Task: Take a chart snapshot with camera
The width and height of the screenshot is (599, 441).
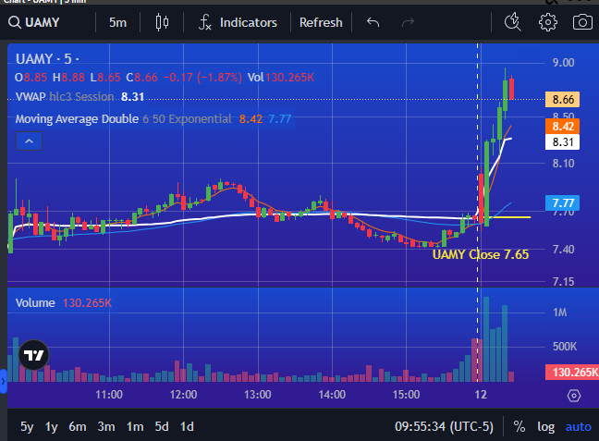Action: [x=582, y=22]
